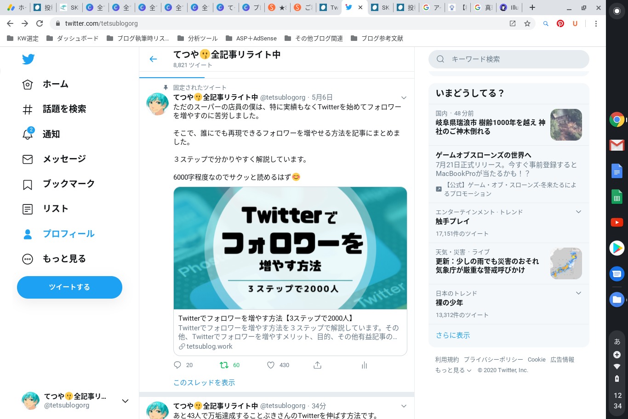Viewport: 628px width, 419px height.
Task: Click the Twitter bird logo in the sidebar
Action: click(28, 59)
